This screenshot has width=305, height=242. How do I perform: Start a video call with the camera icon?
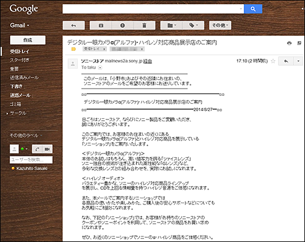click(x=47, y=149)
